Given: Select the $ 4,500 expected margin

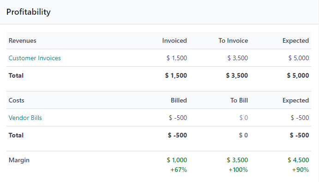Looking at the screenshot, I should (x=298, y=160).
